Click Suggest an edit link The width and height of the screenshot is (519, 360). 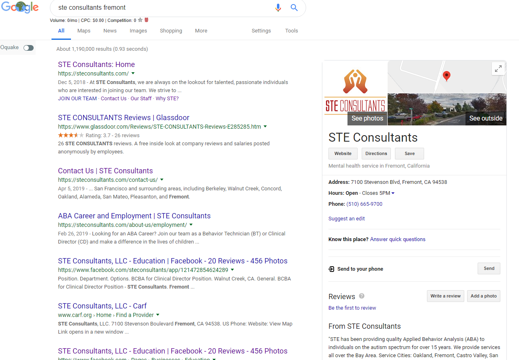(347, 219)
